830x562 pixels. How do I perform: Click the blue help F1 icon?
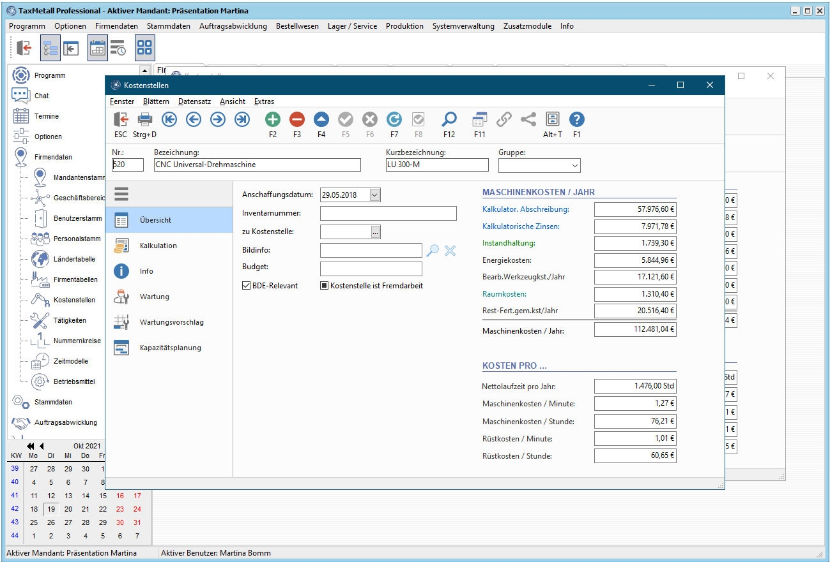(x=576, y=119)
